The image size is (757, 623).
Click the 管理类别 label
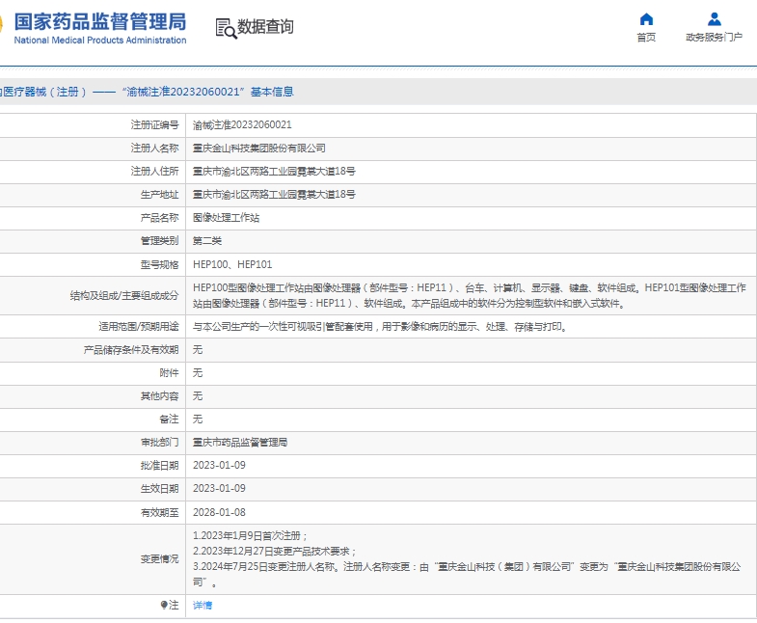tap(159, 241)
